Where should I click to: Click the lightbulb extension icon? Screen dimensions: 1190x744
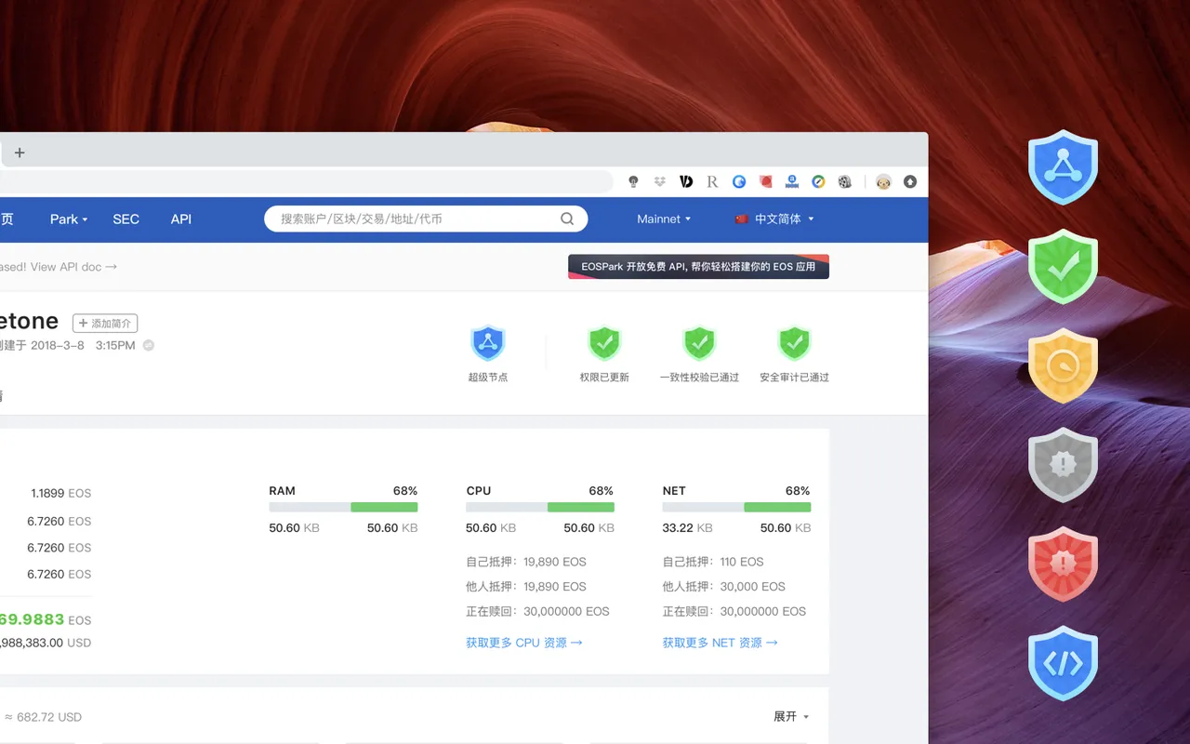point(634,182)
